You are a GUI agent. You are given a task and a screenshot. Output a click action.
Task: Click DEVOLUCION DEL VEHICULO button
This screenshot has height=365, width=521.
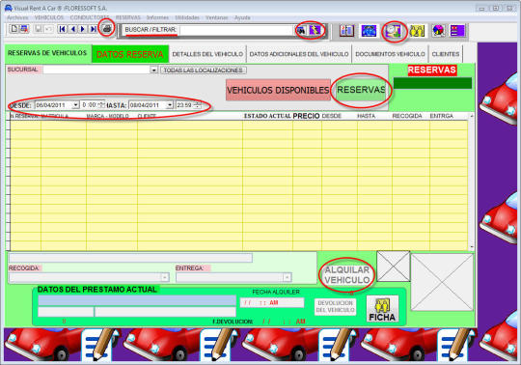point(335,306)
